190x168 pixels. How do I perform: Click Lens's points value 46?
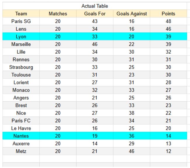click(x=168, y=29)
